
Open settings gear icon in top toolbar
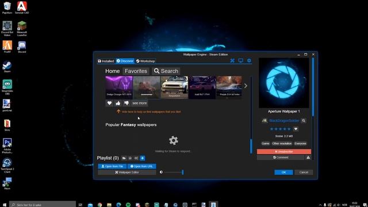tap(249, 61)
